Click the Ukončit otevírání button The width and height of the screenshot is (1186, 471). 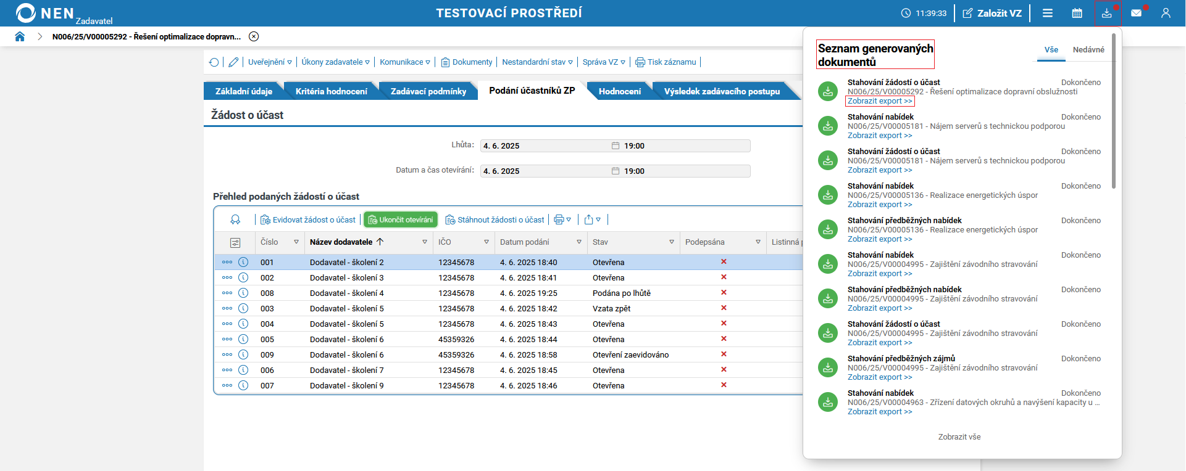[401, 219]
